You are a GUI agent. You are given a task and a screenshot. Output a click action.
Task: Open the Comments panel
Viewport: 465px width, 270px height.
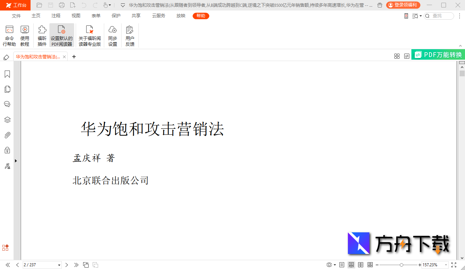click(7, 104)
